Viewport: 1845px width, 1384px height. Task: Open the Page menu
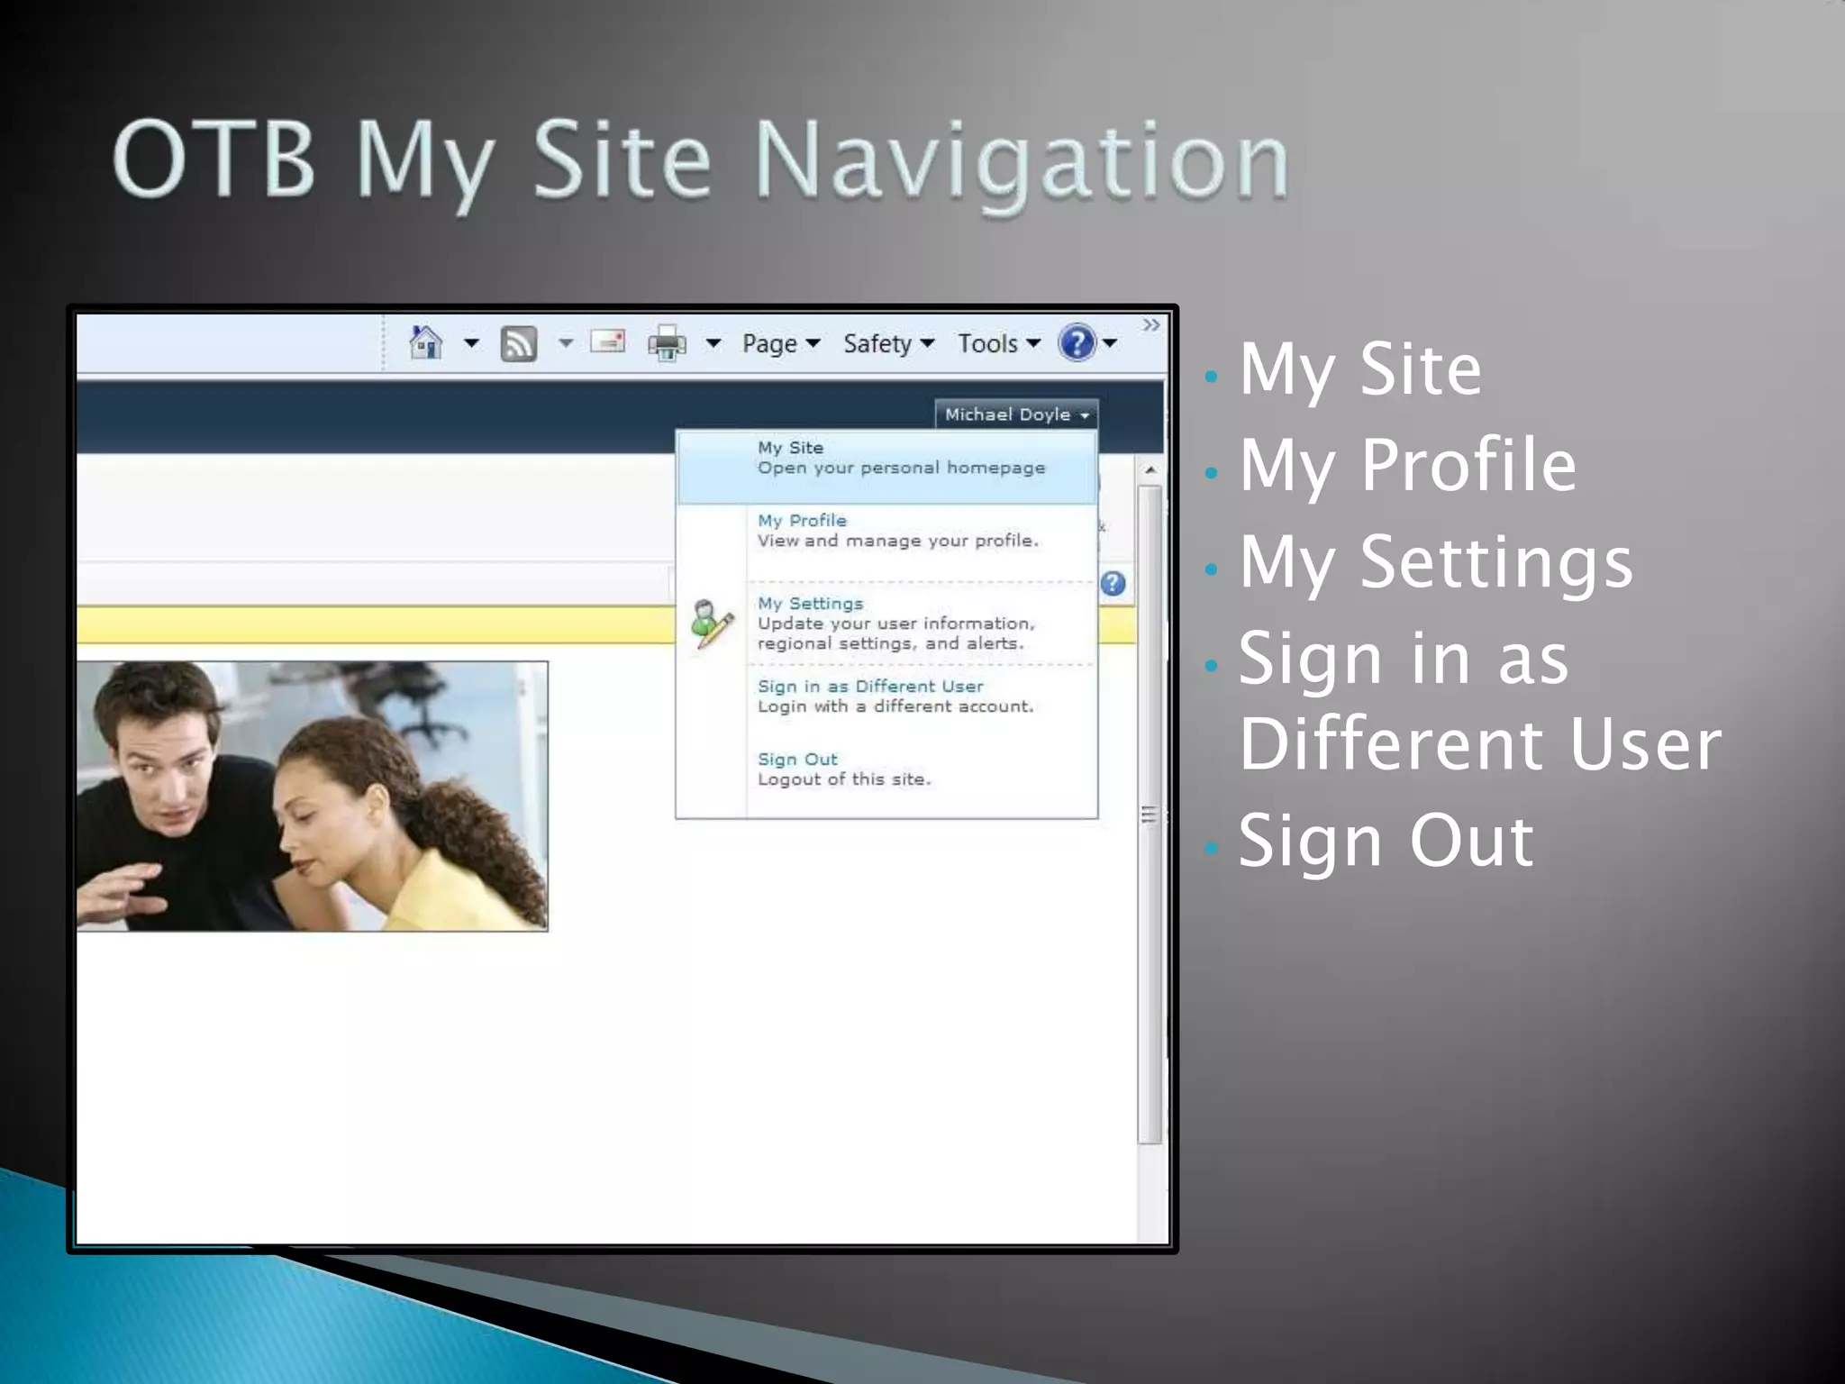[x=780, y=343]
